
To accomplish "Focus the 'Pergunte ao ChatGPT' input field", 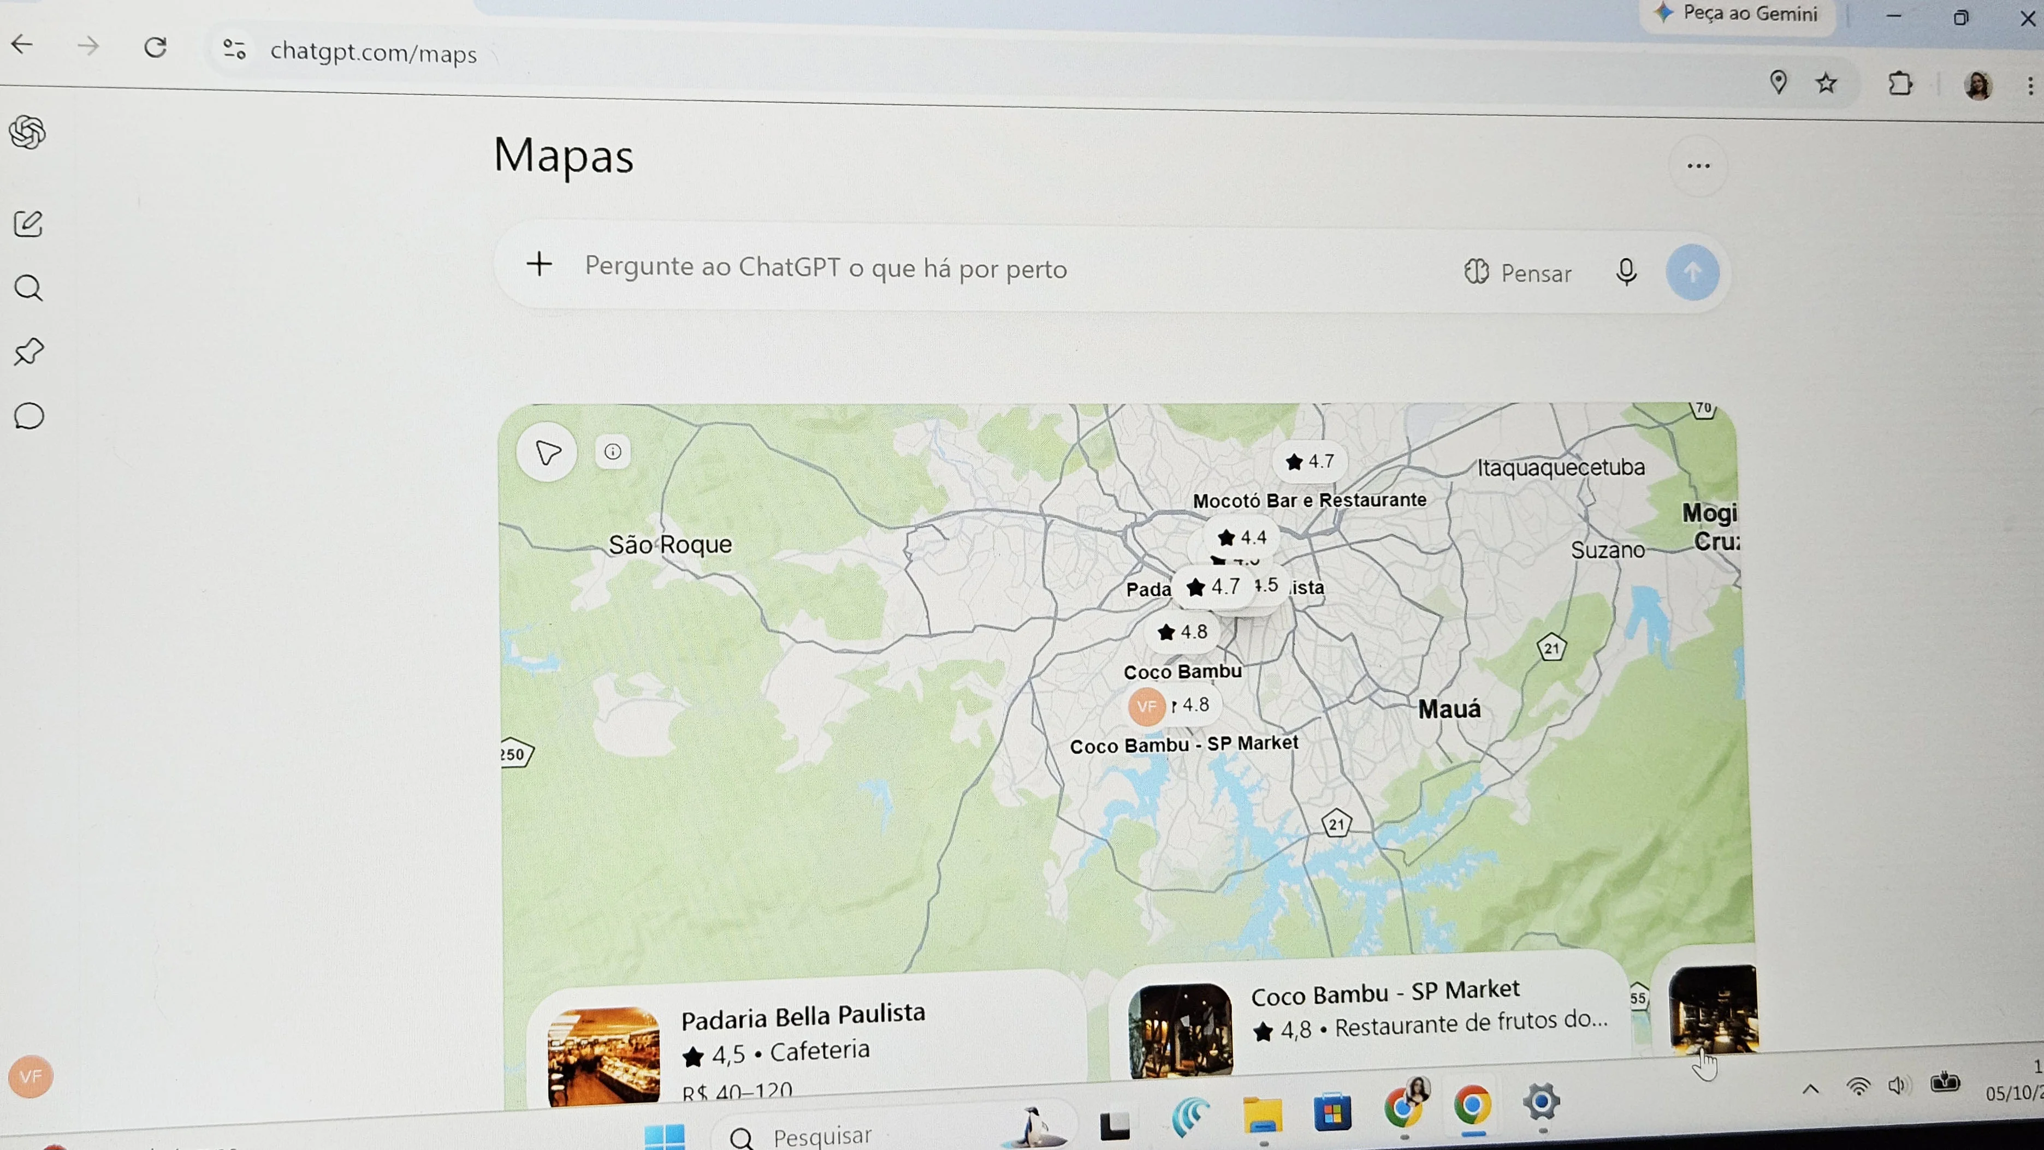I will click(x=825, y=268).
